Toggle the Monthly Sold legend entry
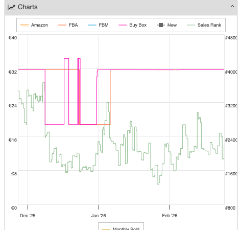 coord(121,228)
